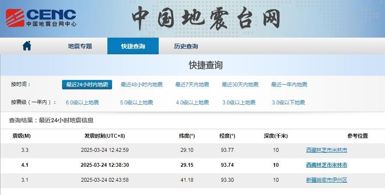Choose 最近30天内地震 filter

tap(240, 85)
